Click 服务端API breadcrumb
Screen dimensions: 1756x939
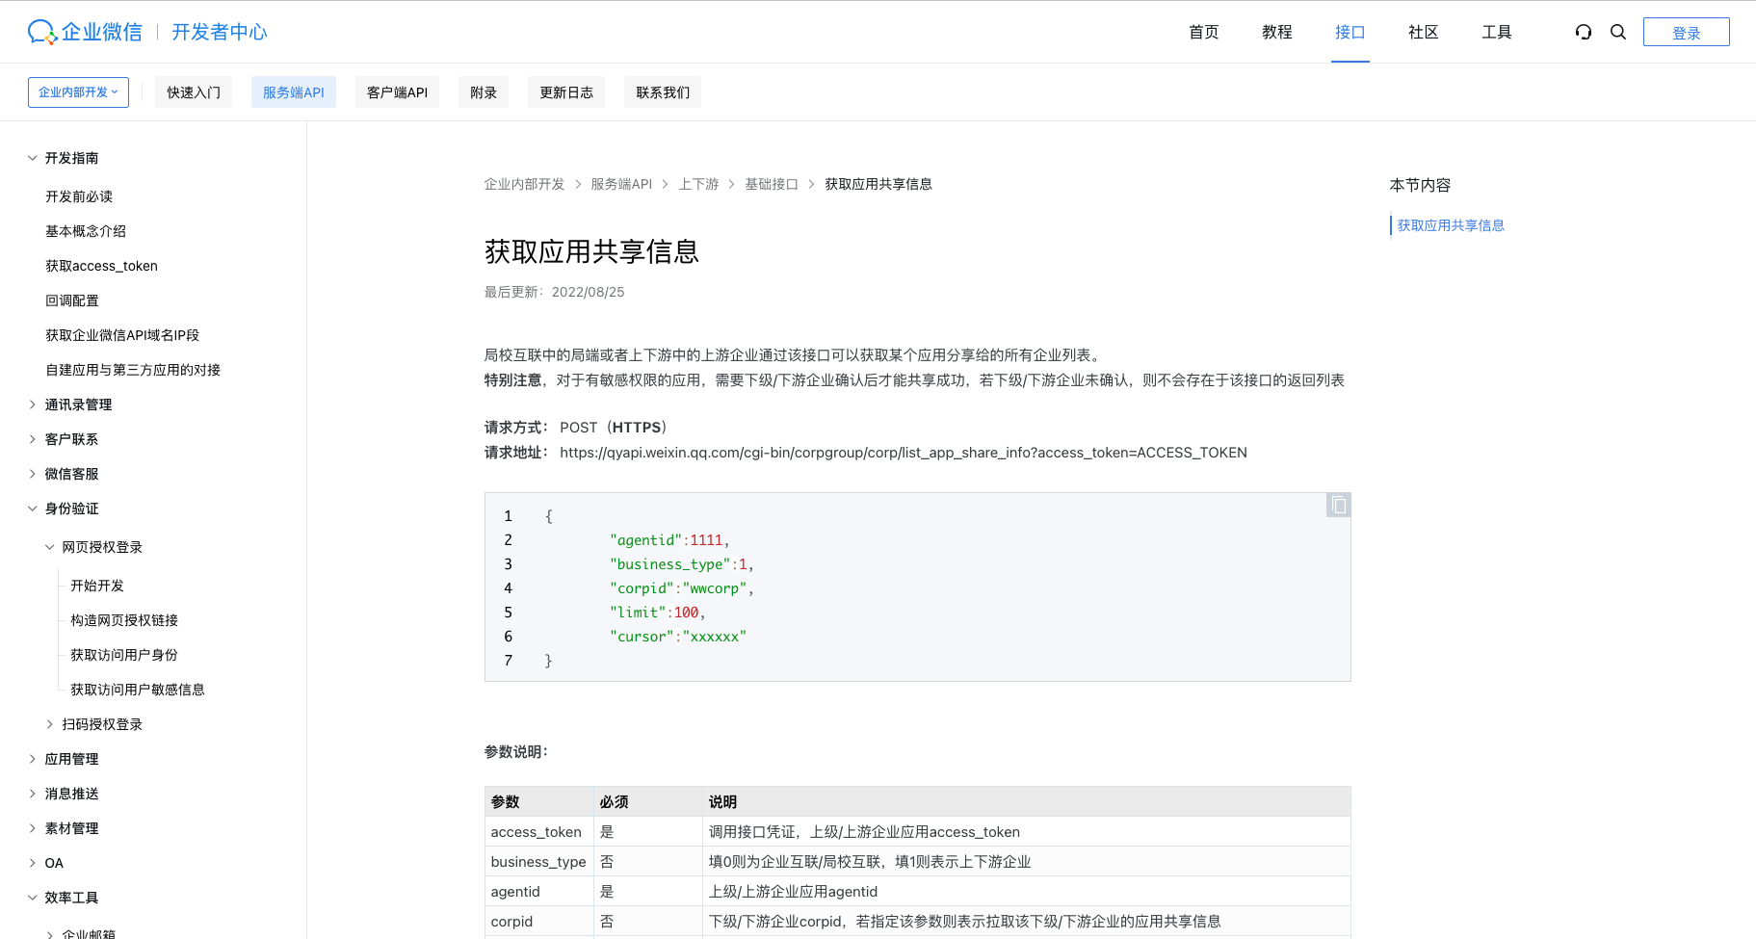pyautogui.click(x=621, y=184)
